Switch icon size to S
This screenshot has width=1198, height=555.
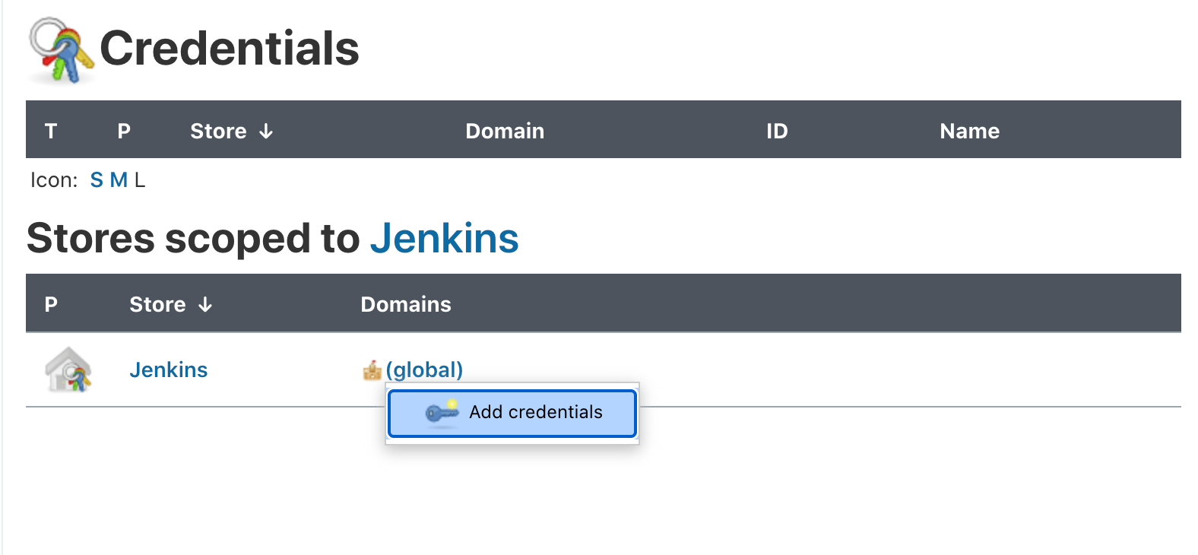pyautogui.click(x=97, y=180)
